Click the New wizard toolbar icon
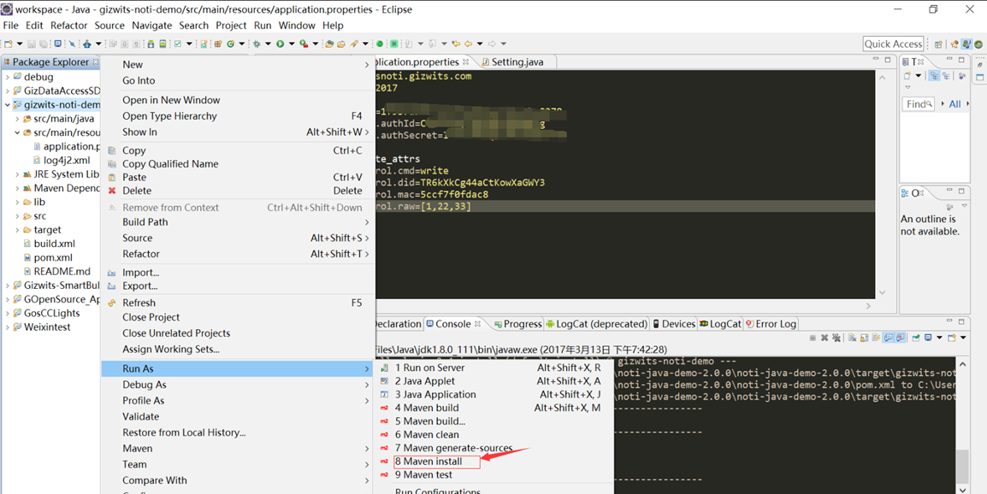The height and width of the screenshot is (494, 987). (x=9, y=43)
